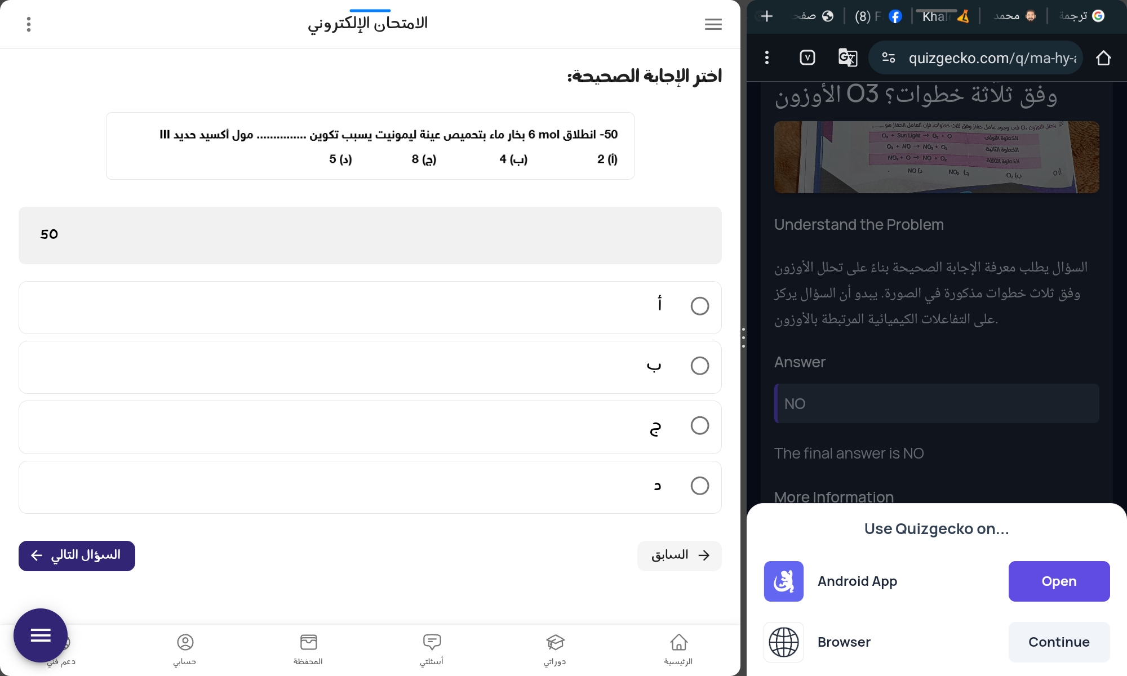
Task: Click the input field showing answer NO
Action: pos(935,403)
